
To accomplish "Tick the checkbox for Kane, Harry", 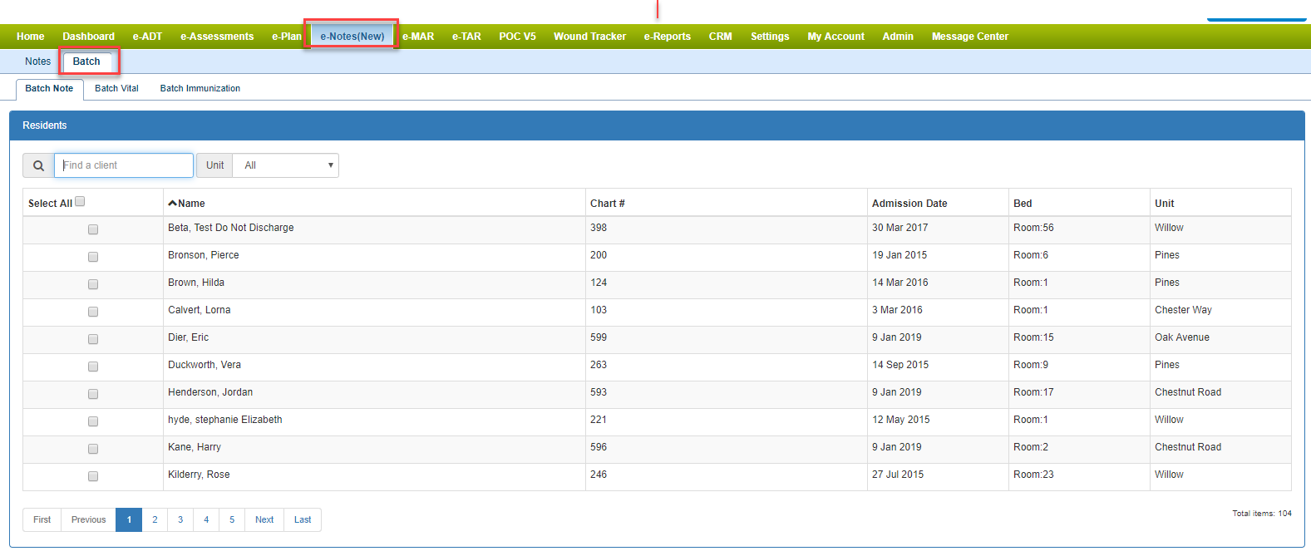I will 93,449.
